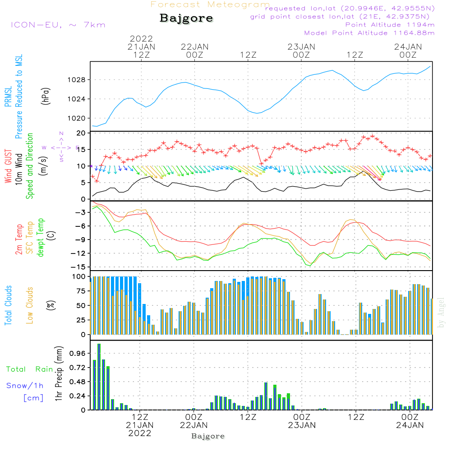This screenshot has height=451, width=451.
Task: Click the orange "Low Clouds" axis label
Action: [x=30, y=305]
